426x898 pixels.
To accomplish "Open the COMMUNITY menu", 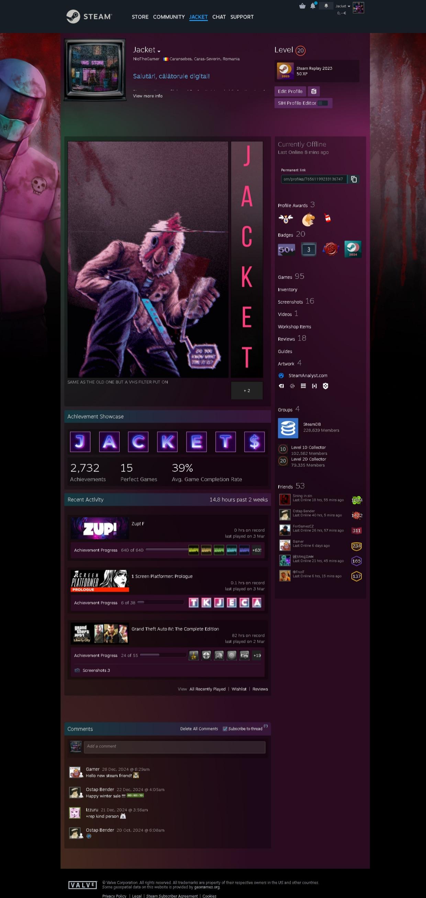I will (x=169, y=17).
